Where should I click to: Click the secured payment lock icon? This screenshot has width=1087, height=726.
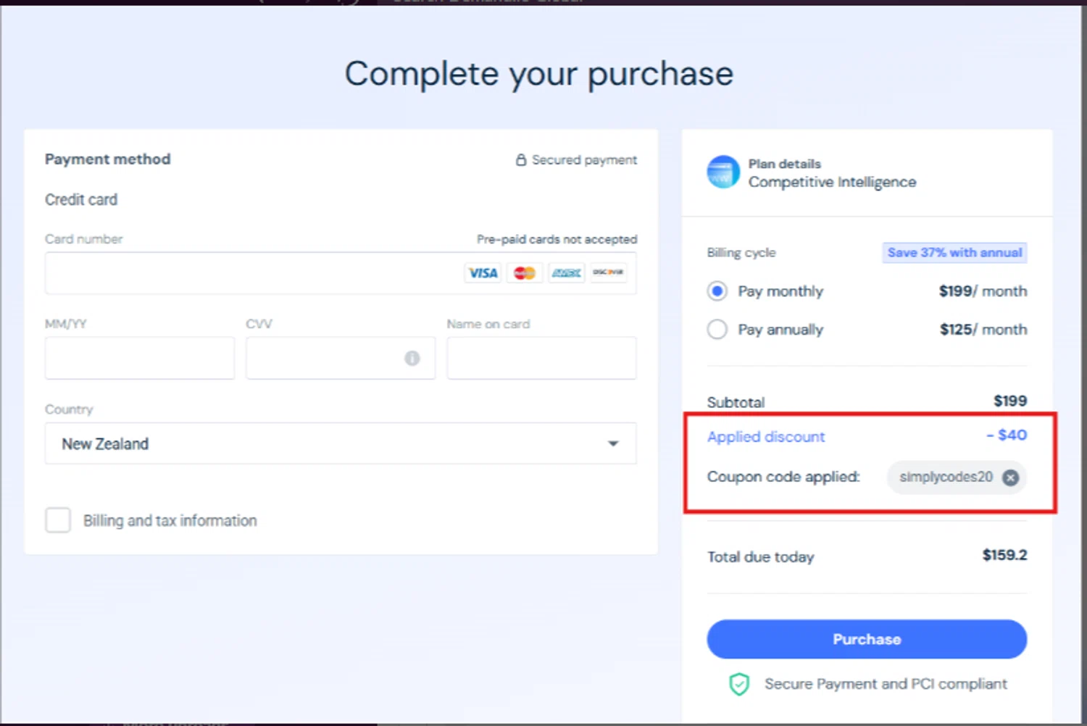(521, 159)
